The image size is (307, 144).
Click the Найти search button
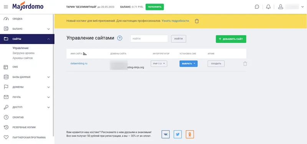(178, 39)
